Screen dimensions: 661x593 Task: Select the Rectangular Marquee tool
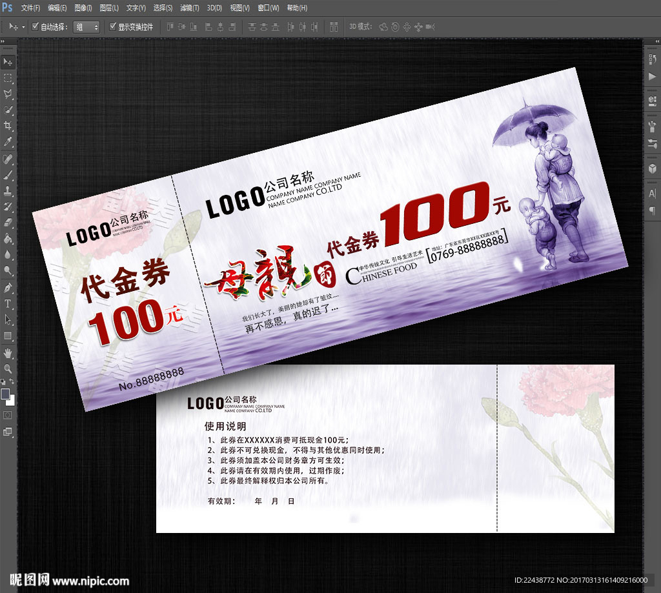point(8,78)
